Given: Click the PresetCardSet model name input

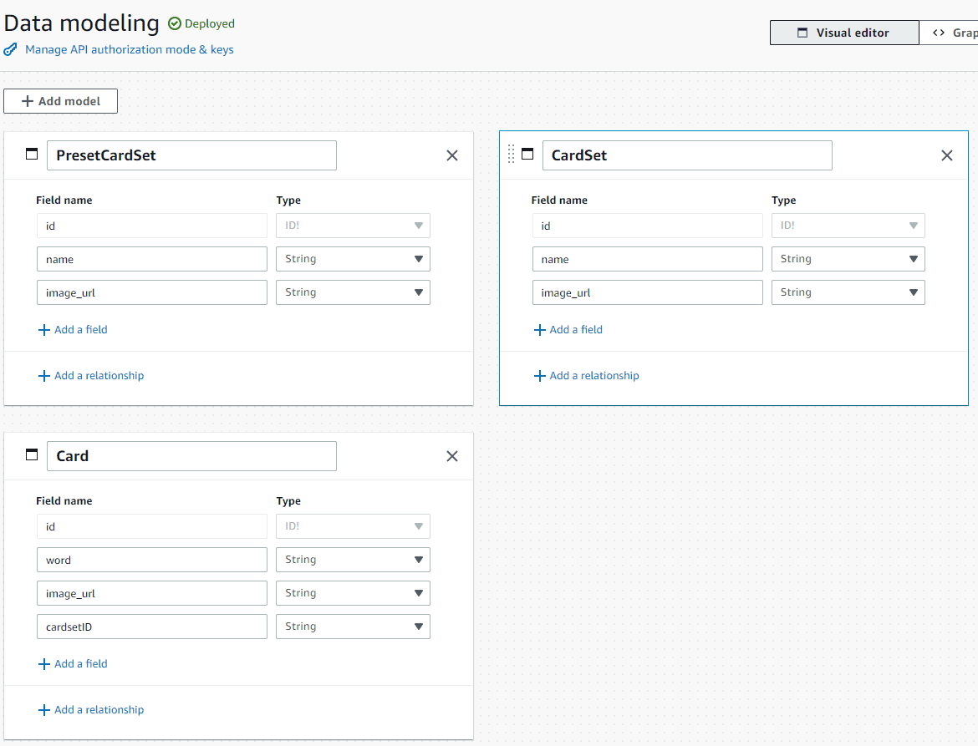Looking at the screenshot, I should (x=191, y=155).
